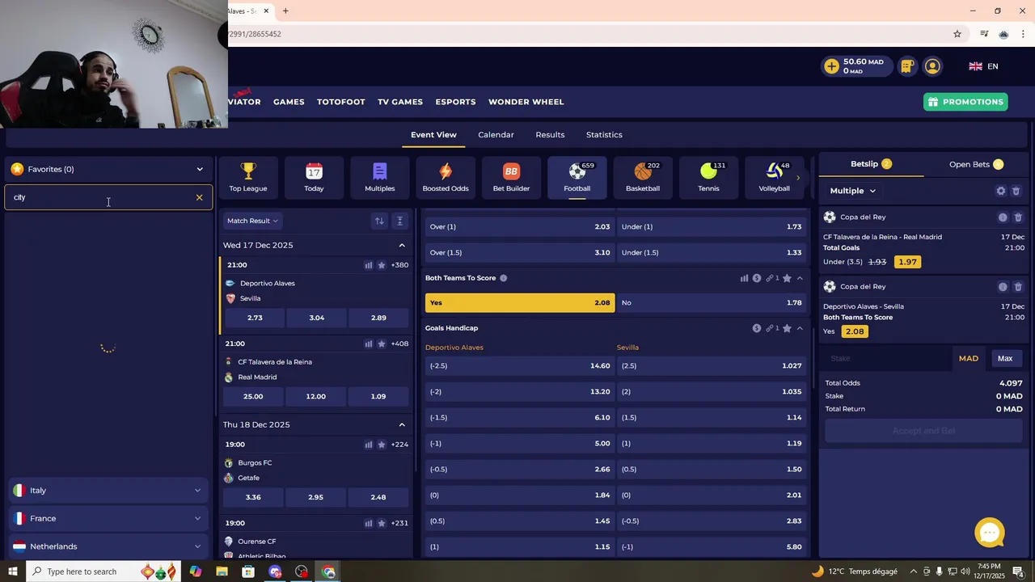The height and width of the screenshot is (582, 1035).
Task: Collapse the Both Teams To Score market
Action: pos(800,278)
